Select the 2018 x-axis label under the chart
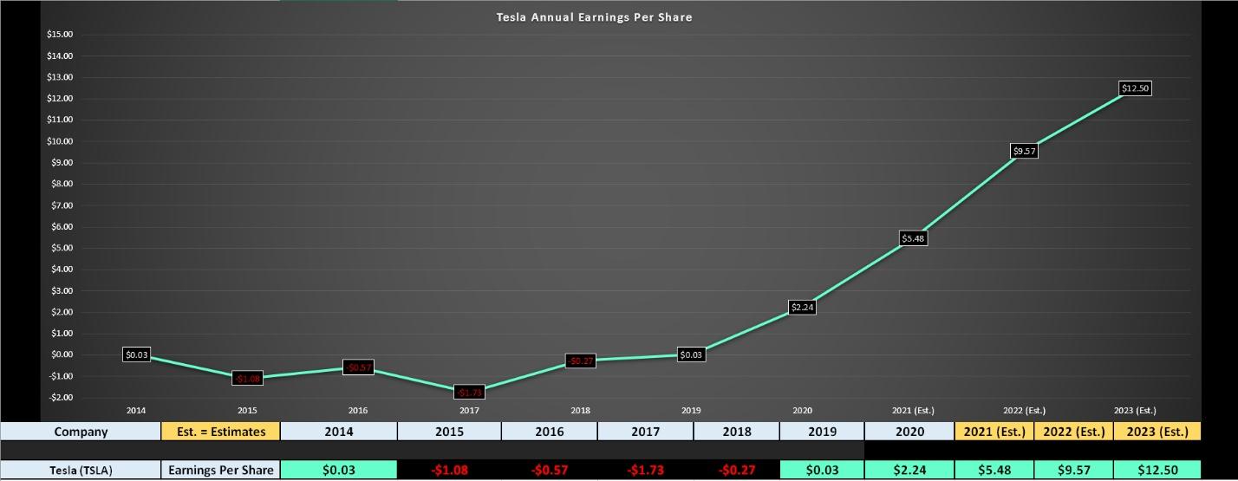The width and height of the screenshot is (1238, 481). coord(580,411)
